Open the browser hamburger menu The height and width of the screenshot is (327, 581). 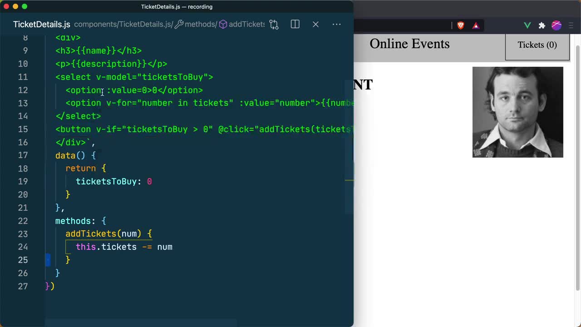point(571,25)
